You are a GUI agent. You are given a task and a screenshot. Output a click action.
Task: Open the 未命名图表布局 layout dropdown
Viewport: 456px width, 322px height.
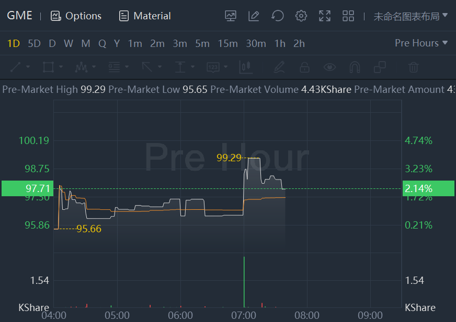click(411, 16)
